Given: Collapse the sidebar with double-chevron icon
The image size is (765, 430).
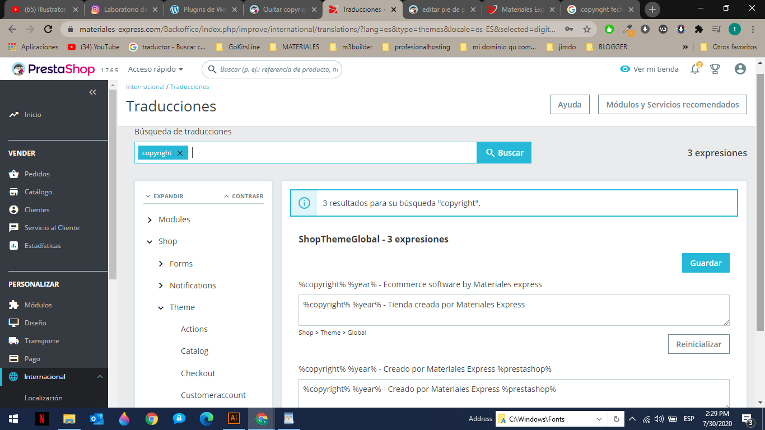Looking at the screenshot, I should [x=93, y=92].
